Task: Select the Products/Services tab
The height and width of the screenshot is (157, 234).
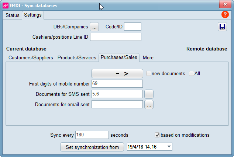Action: (x=77, y=57)
